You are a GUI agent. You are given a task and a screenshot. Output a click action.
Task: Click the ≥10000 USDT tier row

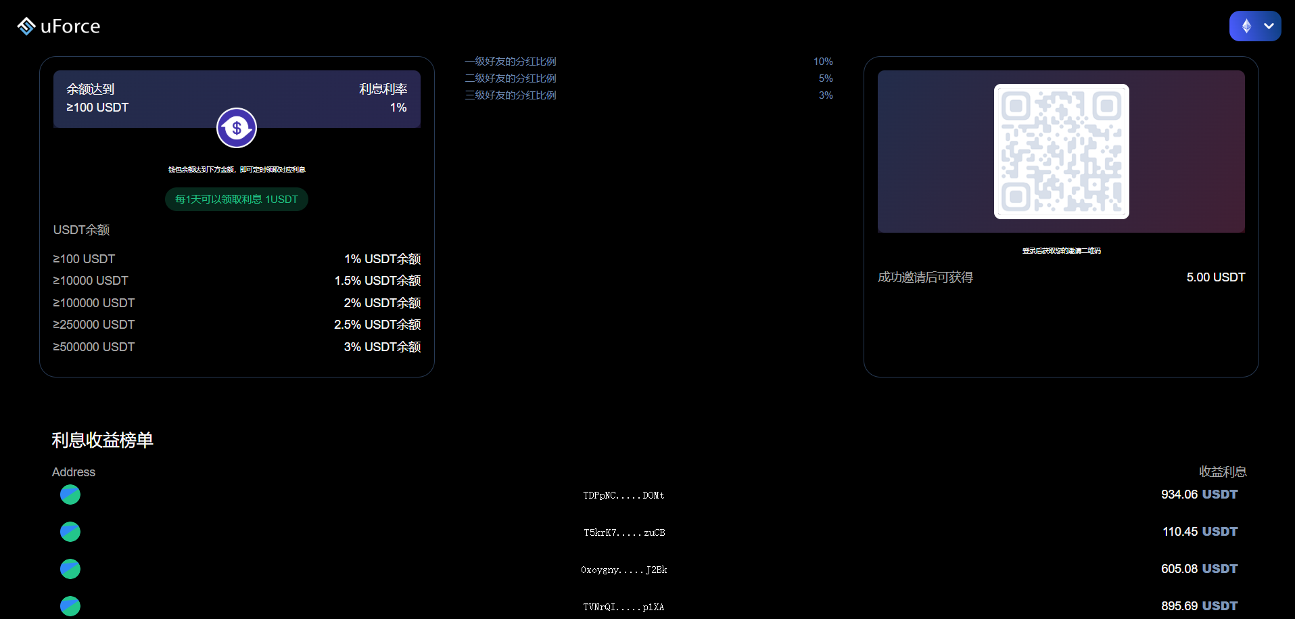pyautogui.click(x=237, y=281)
